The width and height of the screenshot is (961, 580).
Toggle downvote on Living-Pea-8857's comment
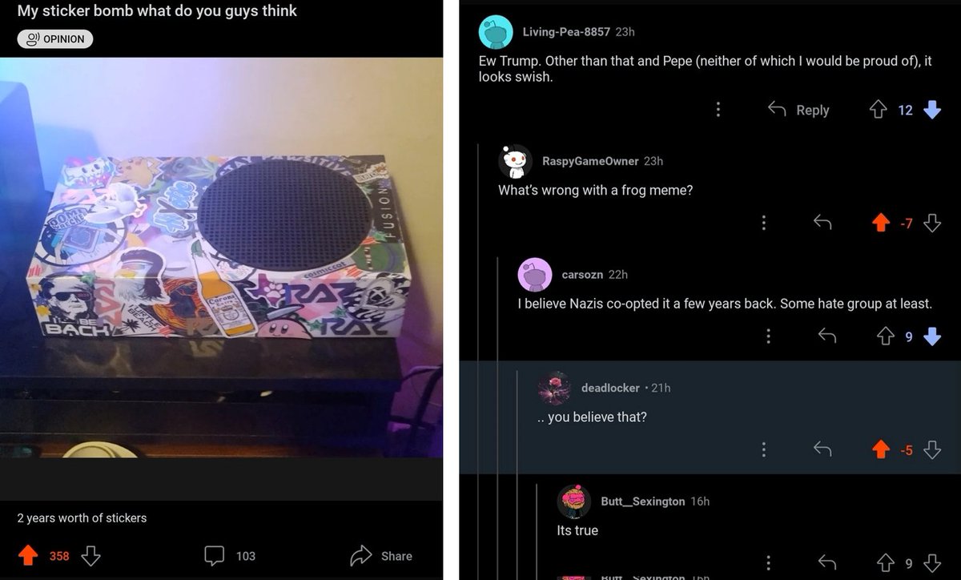pos(931,110)
